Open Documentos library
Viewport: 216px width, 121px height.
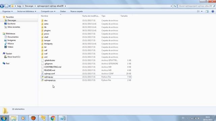(13, 37)
